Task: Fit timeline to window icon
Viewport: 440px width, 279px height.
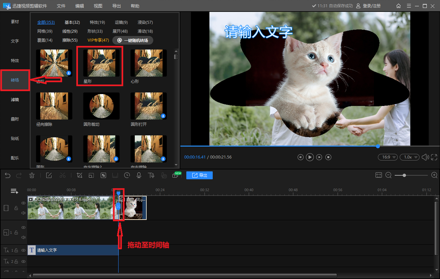Action: [x=379, y=175]
